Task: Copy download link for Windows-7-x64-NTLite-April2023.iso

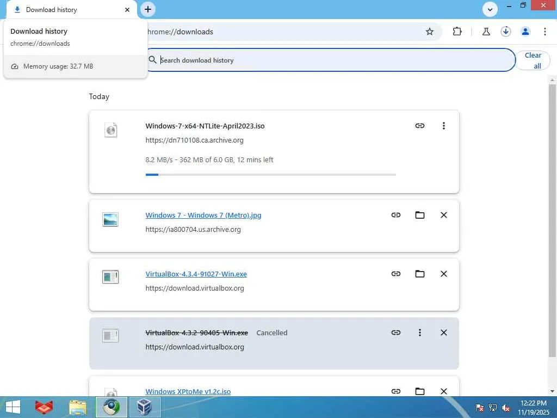Action: (x=419, y=126)
